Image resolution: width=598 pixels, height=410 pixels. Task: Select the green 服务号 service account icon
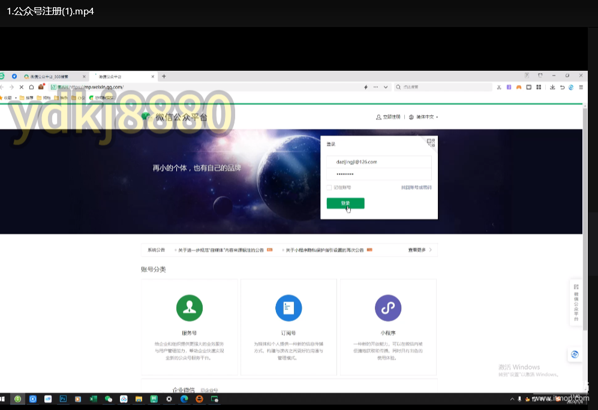[x=190, y=307]
